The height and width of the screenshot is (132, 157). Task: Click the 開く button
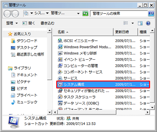(29, 23)
